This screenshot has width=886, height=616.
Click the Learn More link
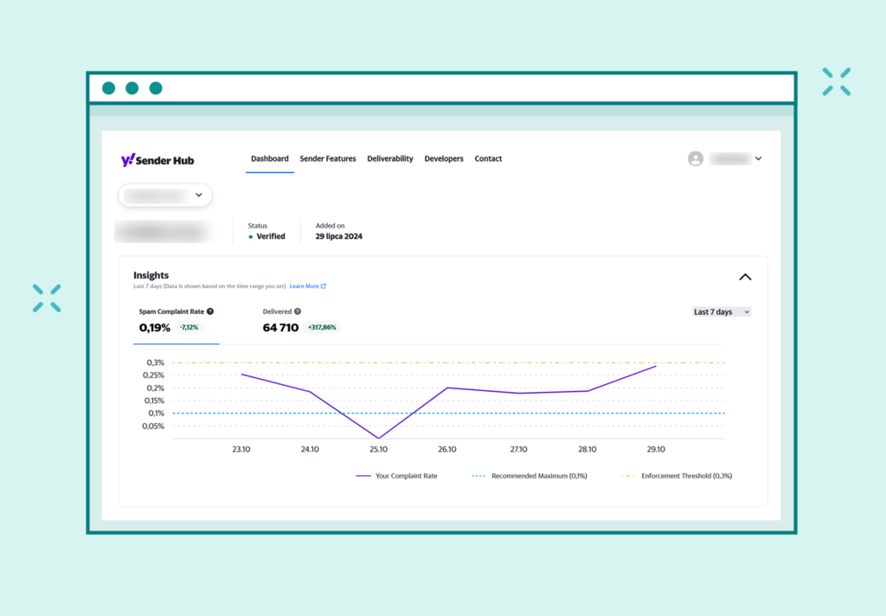tap(304, 286)
